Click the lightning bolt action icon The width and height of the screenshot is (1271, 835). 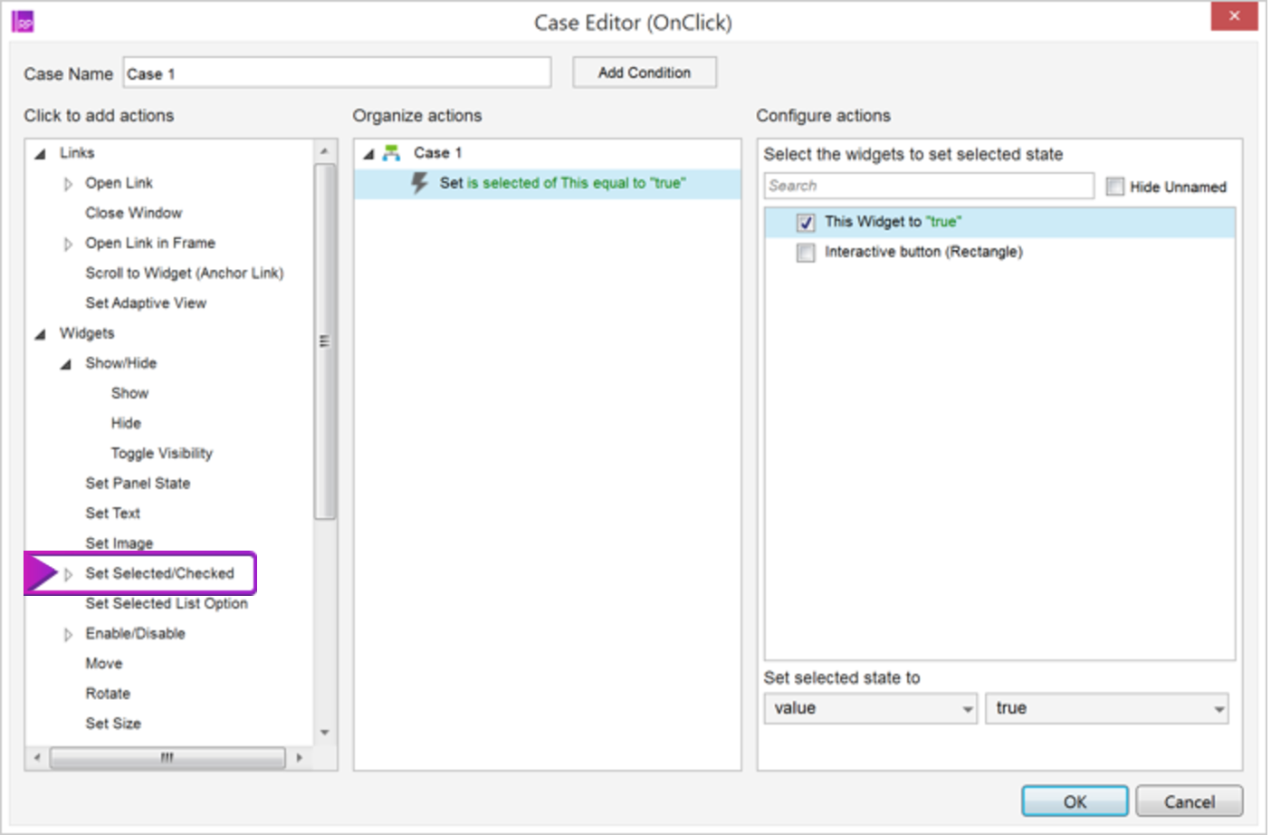point(419,183)
